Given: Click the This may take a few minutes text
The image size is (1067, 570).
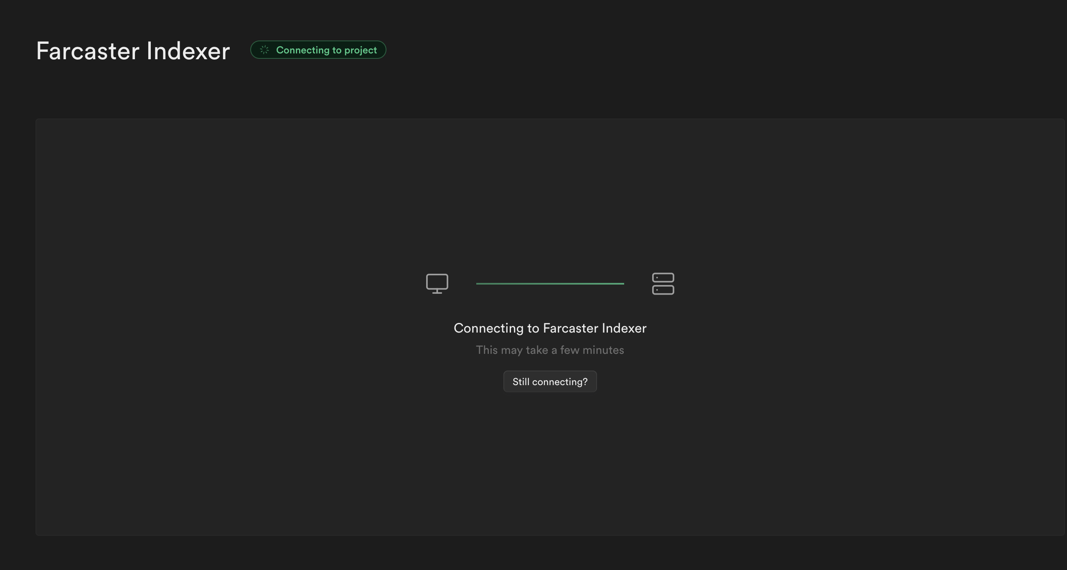Looking at the screenshot, I should click(550, 350).
